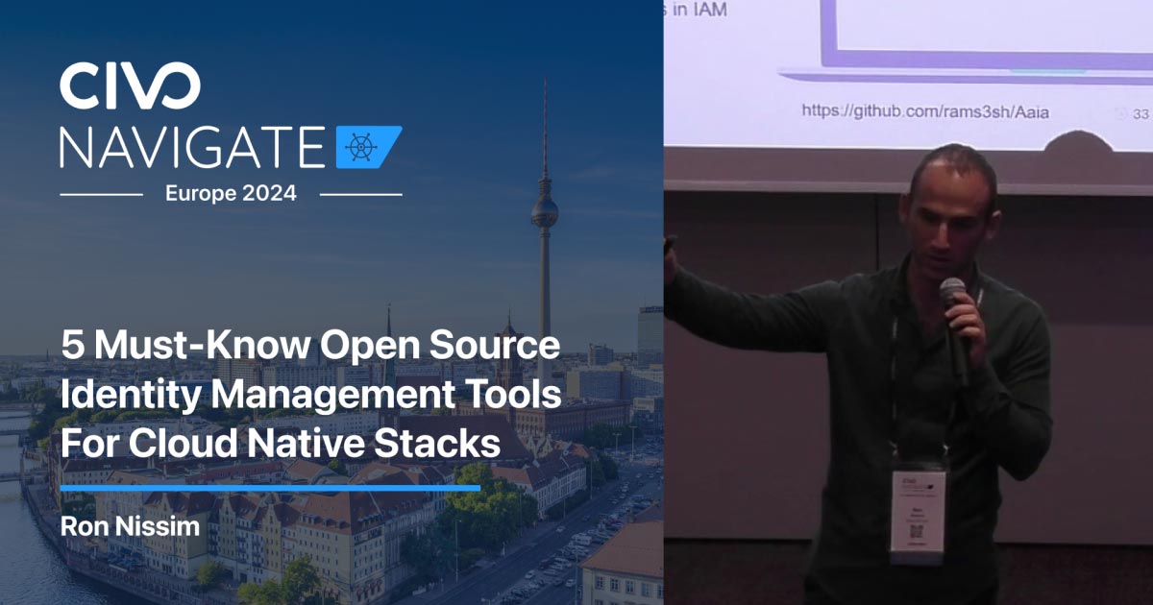
Task: Click the speaker name 'Ron Nissim'
Action: (x=132, y=526)
